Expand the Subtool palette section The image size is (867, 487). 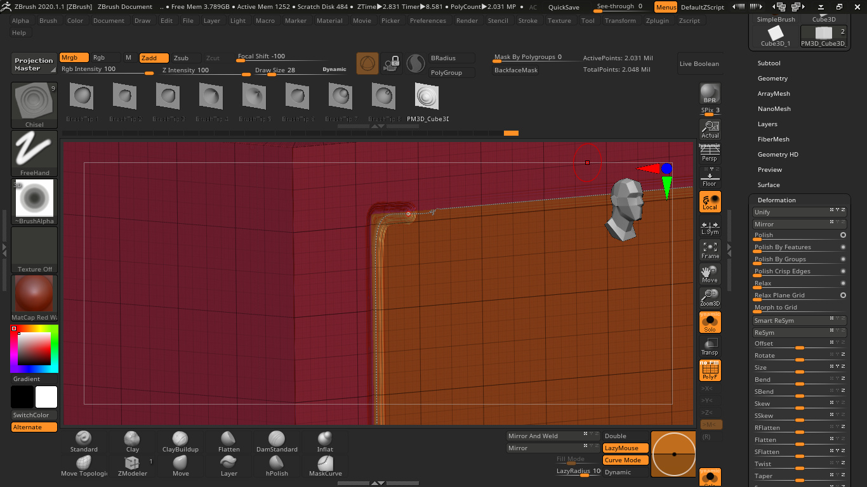coord(769,63)
